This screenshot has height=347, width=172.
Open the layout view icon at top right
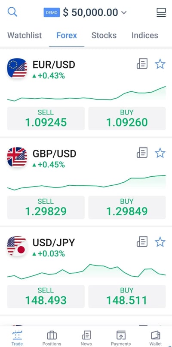click(x=161, y=12)
